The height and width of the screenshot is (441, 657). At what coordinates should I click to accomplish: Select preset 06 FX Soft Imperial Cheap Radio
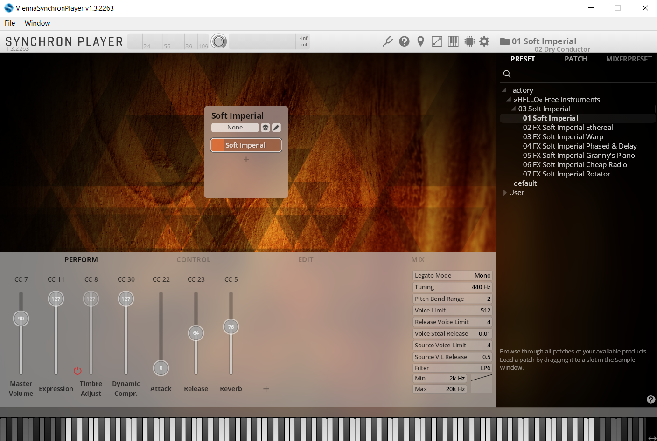575,165
